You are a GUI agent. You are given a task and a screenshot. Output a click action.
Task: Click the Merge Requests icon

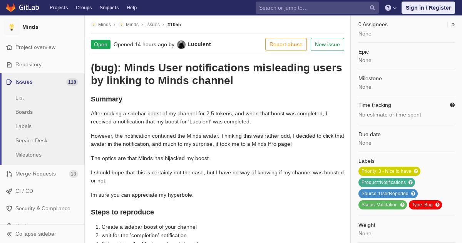coord(9,174)
